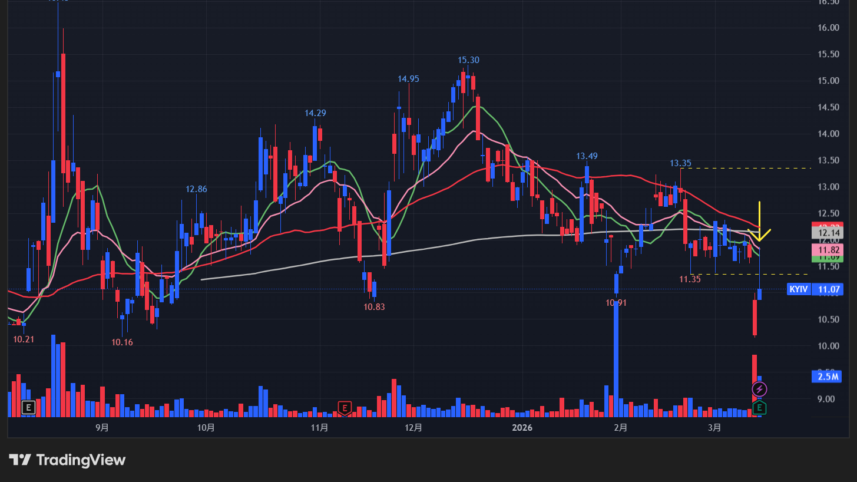Select the blue KYIV price tag on the axis

click(799, 289)
